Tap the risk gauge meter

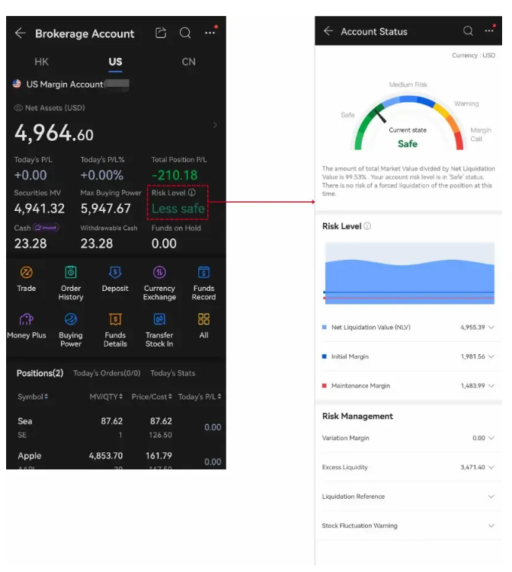[408, 122]
